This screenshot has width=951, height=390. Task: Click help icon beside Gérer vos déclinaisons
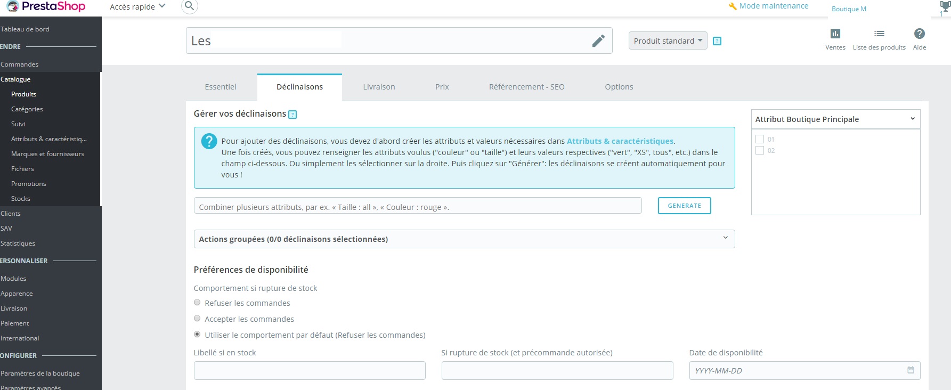point(292,115)
